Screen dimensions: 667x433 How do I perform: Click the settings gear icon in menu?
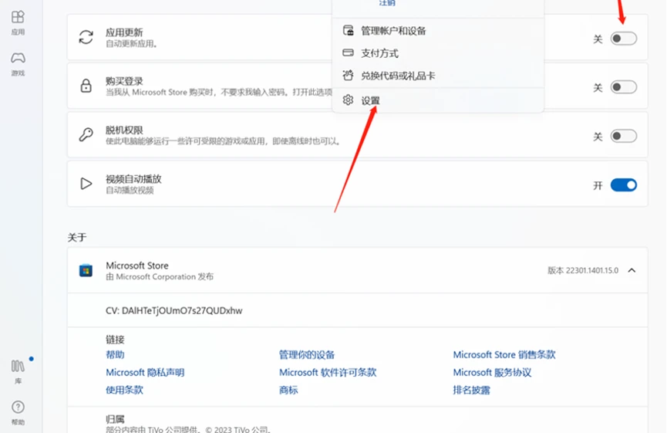click(x=348, y=100)
